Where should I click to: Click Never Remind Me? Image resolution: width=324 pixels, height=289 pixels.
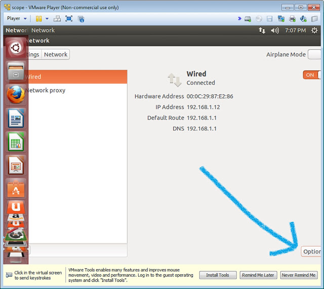pos(299,275)
